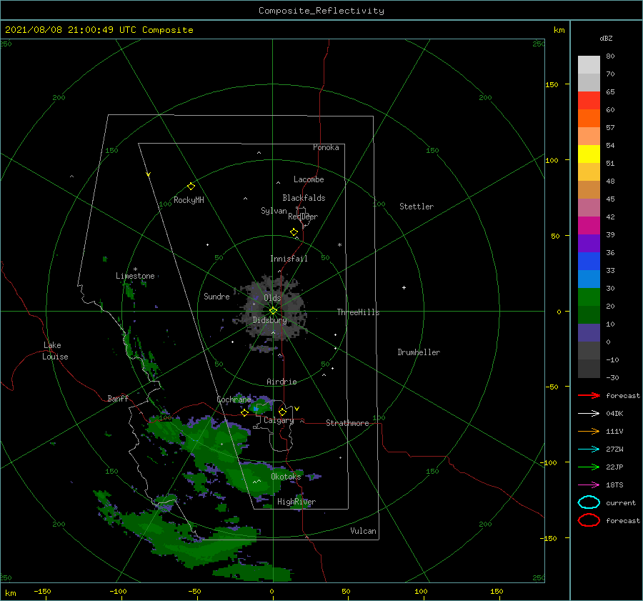
Task: Click the Cochrane city label
Action: [x=234, y=399]
